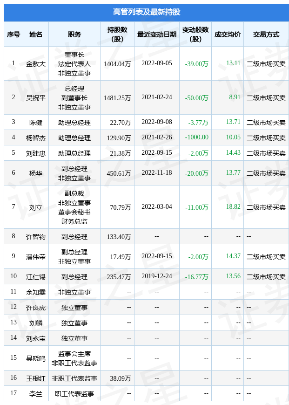Click average price 13.56
The width and height of the screenshot is (289, 405).
[233, 276]
